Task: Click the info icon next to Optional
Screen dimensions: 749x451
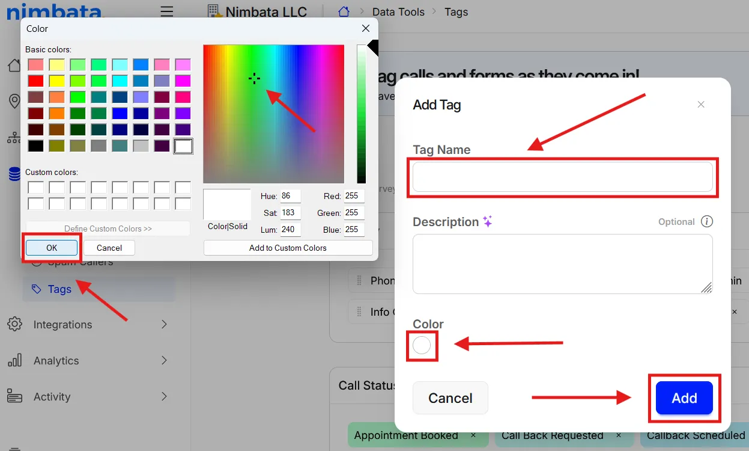Action: click(x=707, y=221)
